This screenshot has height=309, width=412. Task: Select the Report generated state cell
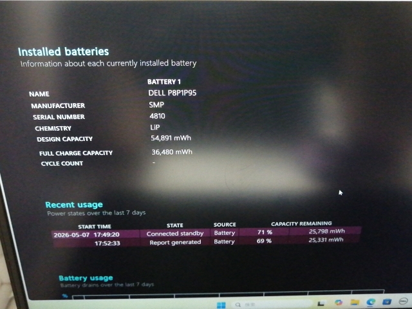pyautogui.click(x=175, y=242)
